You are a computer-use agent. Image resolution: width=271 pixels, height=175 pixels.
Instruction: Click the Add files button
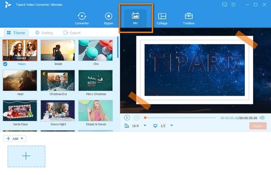pyautogui.click(x=12, y=138)
